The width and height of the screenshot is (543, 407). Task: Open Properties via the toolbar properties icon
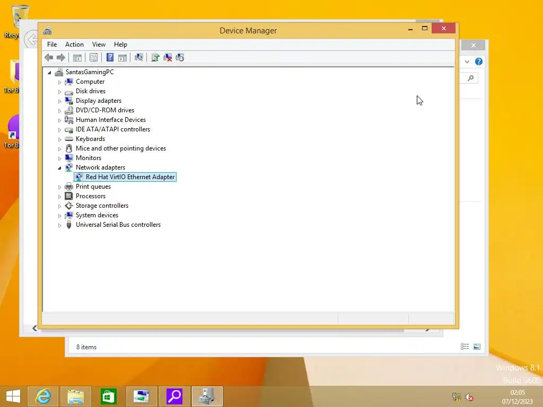(93, 57)
